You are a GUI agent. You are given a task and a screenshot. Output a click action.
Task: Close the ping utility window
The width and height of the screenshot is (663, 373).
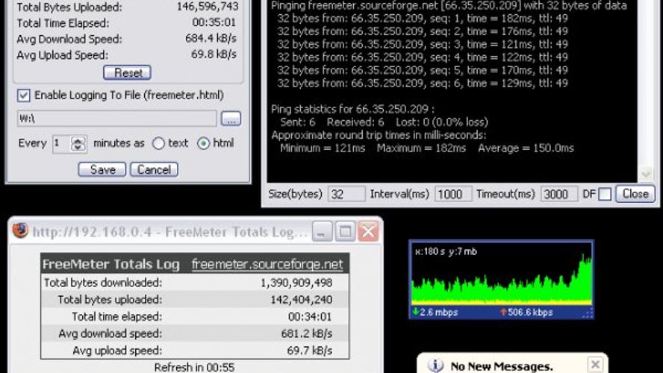pyautogui.click(x=635, y=194)
